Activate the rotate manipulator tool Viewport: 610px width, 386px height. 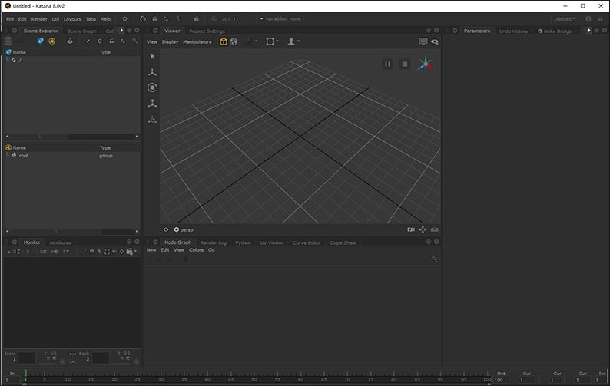[152, 87]
